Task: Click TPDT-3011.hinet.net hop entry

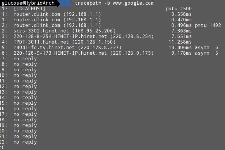Action: point(59,42)
